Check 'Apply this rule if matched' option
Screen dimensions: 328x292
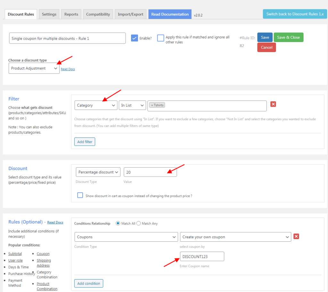160,38
